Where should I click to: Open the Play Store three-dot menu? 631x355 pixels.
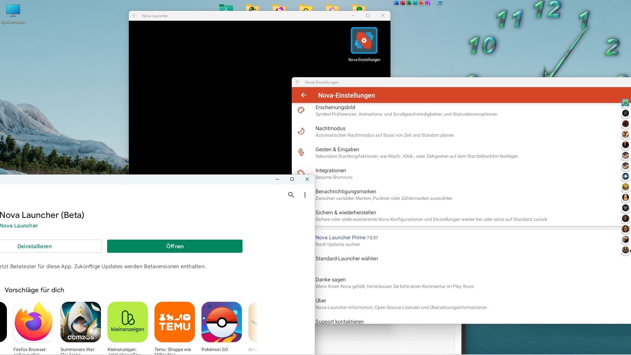(305, 195)
